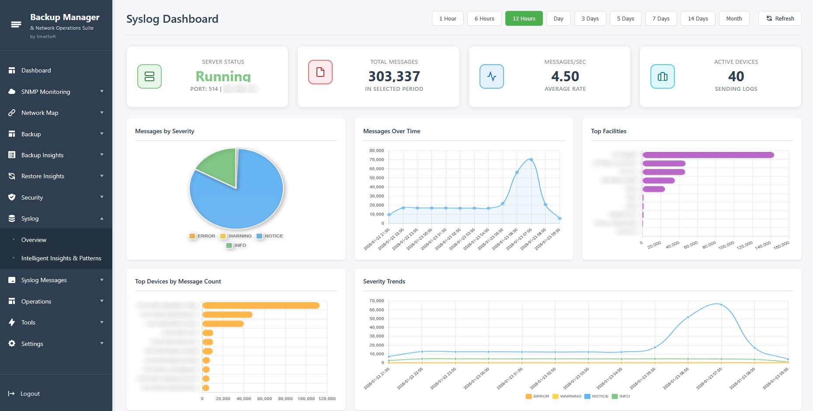This screenshot has width=813, height=411.
Task: Expand the Operations submenu arrow
Action: (x=102, y=301)
